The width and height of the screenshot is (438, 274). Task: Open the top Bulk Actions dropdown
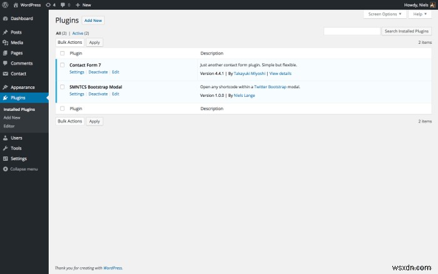click(x=70, y=43)
